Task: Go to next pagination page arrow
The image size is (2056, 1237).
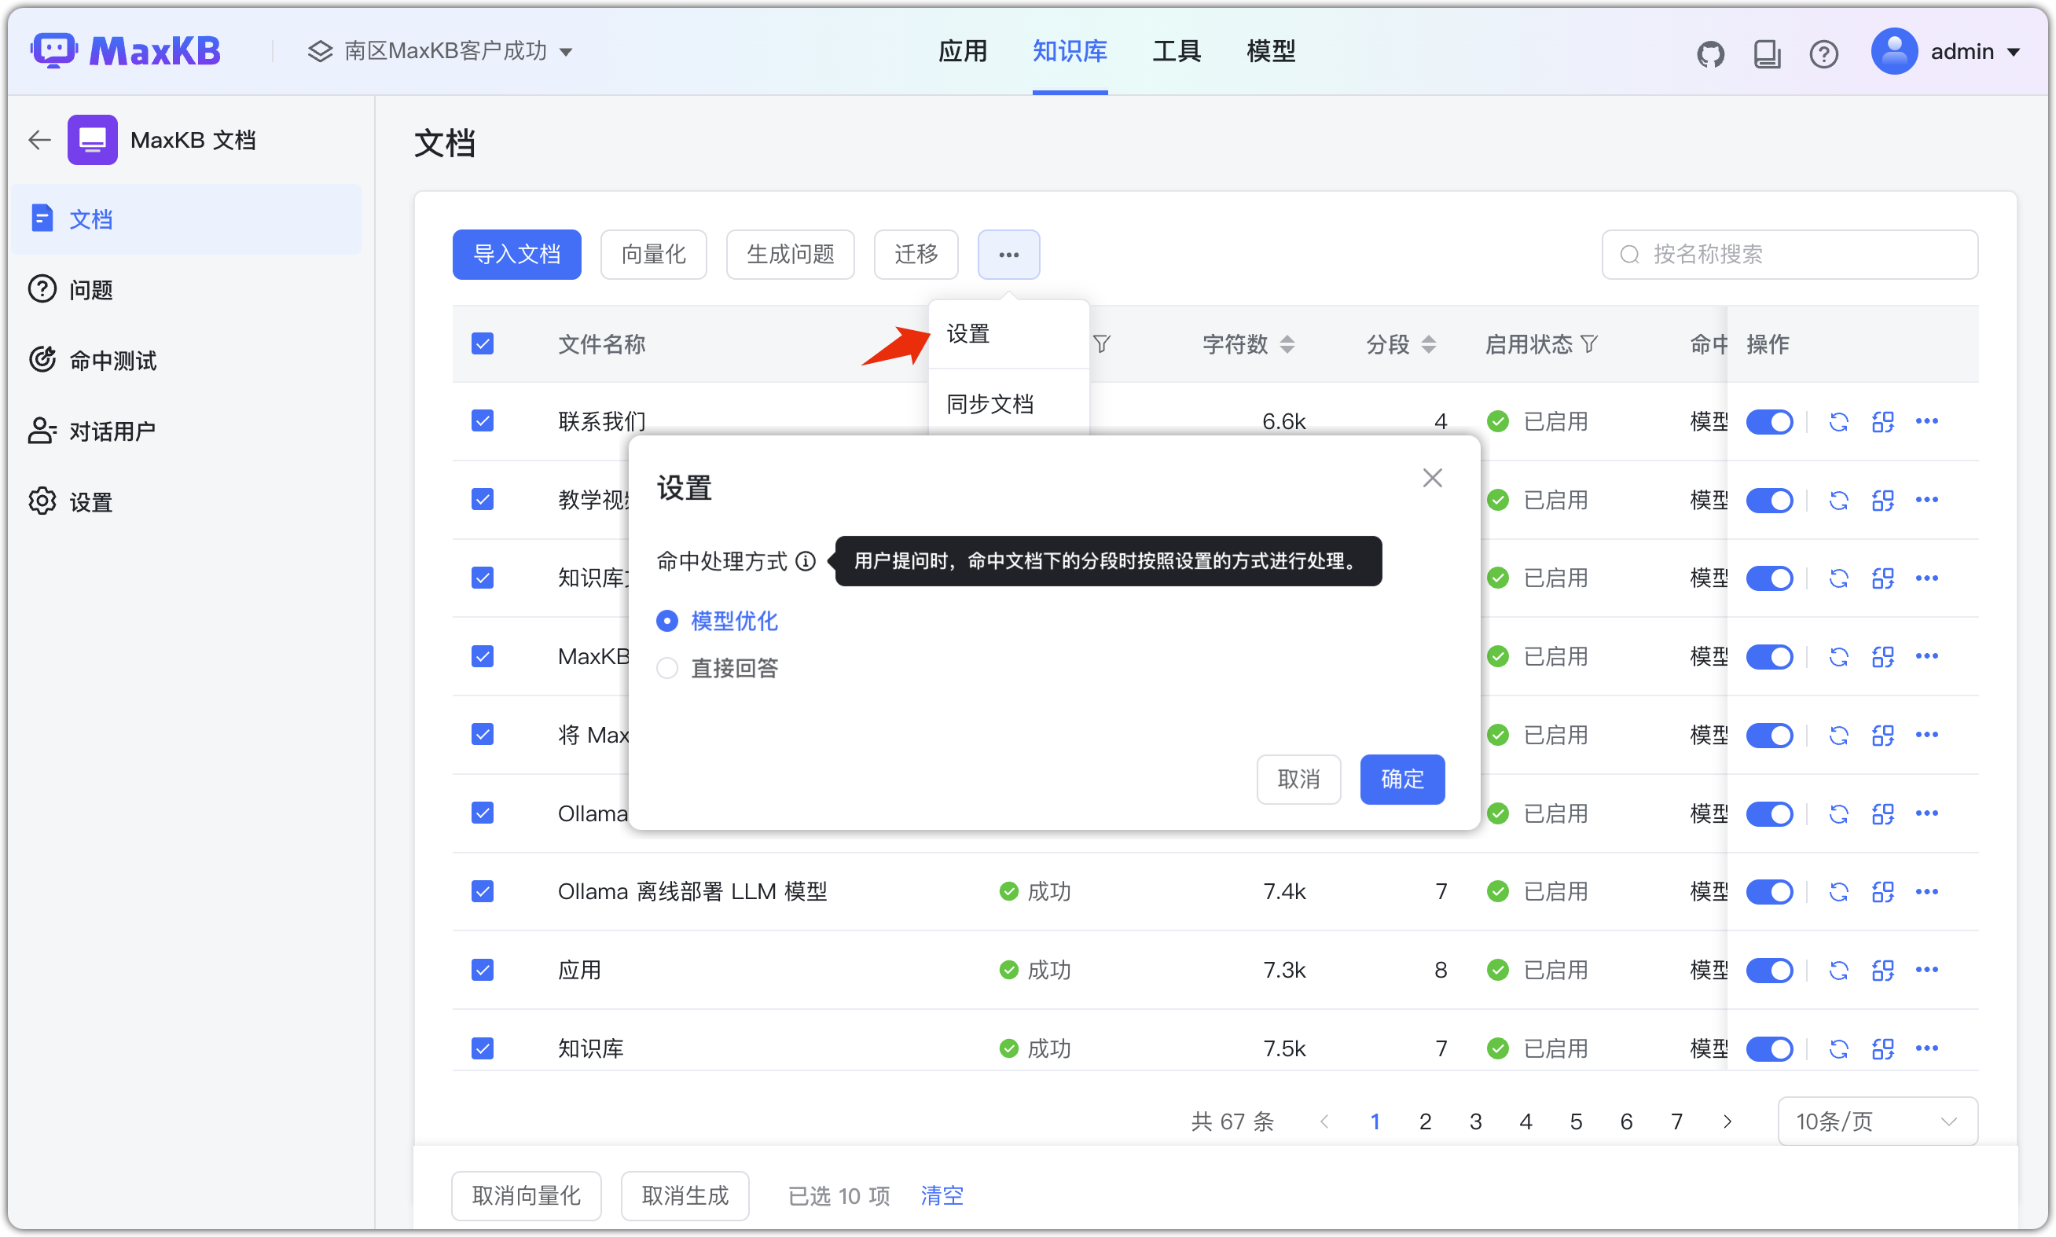Action: click(x=1727, y=1122)
